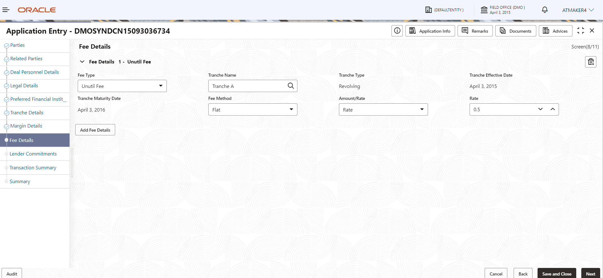Delete Fee Details row with trash icon

[x=591, y=62]
